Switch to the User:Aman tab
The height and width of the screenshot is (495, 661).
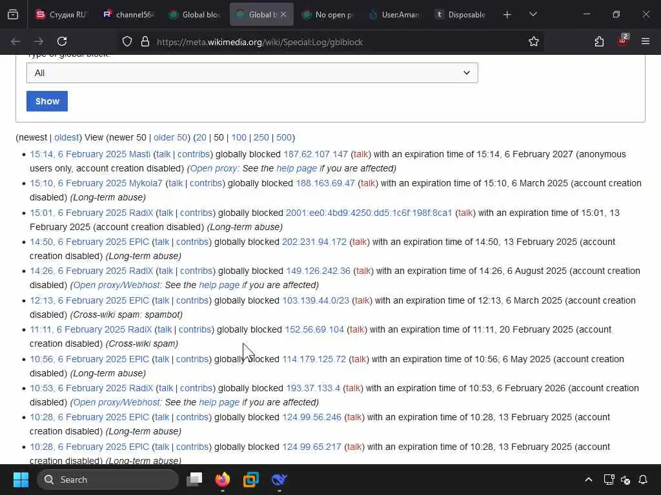tap(394, 15)
